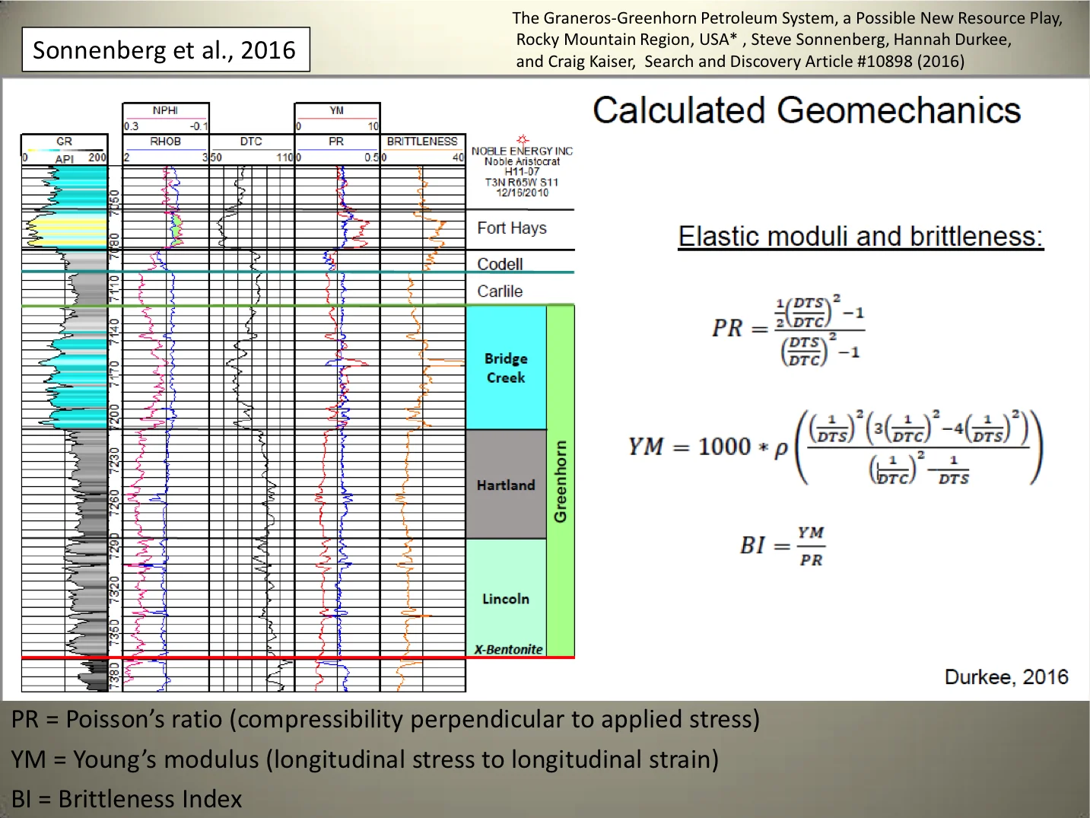Click the '12/16/2010' date in well header

(x=522, y=193)
